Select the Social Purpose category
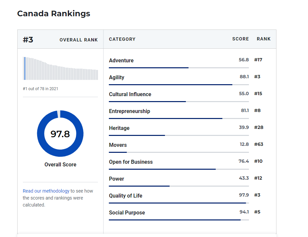308x237 pixels. click(127, 212)
